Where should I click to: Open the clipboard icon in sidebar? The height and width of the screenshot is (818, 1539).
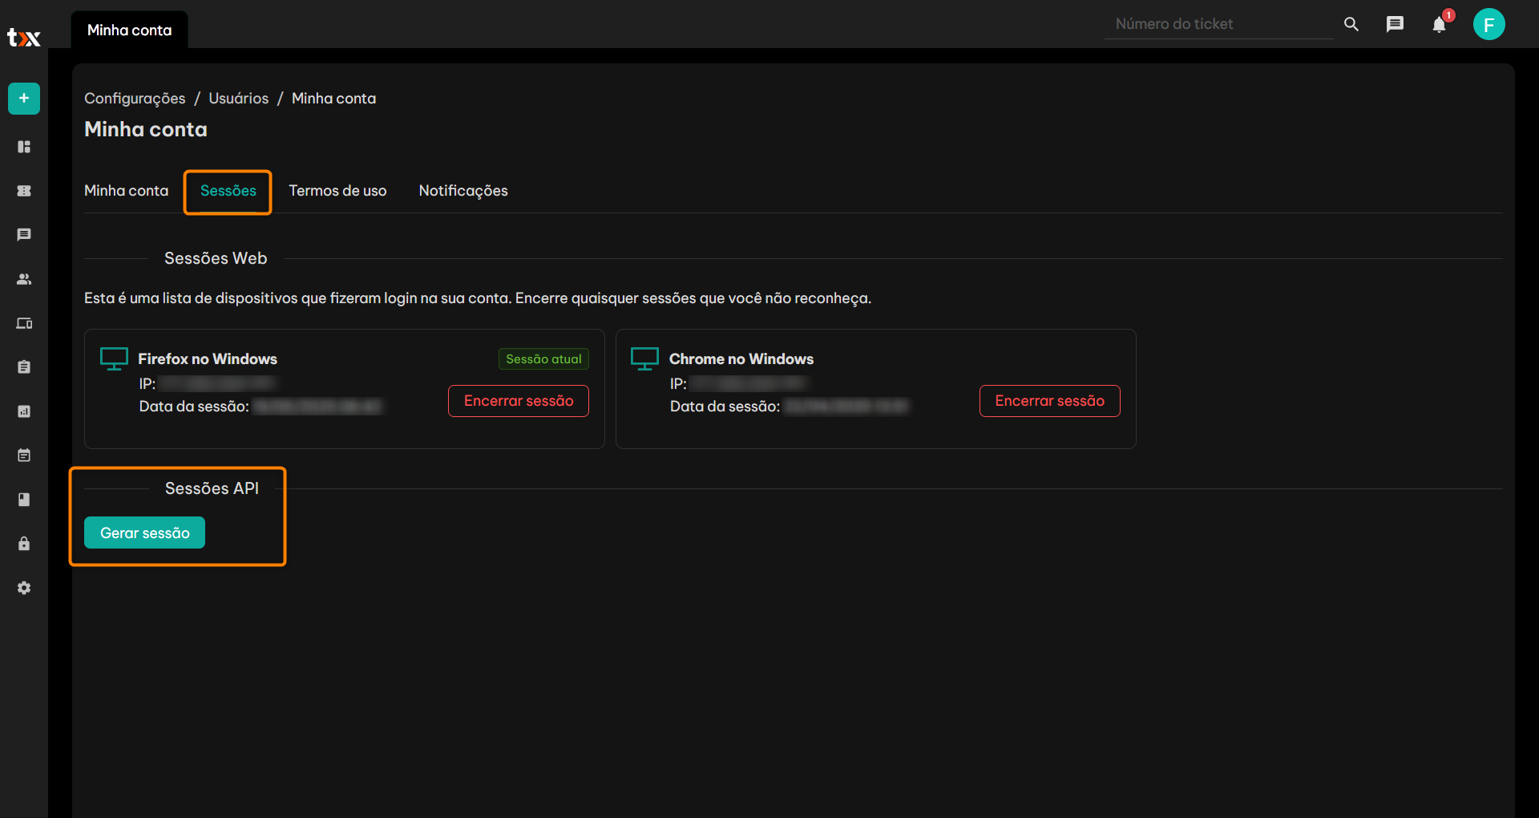point(24,367)
